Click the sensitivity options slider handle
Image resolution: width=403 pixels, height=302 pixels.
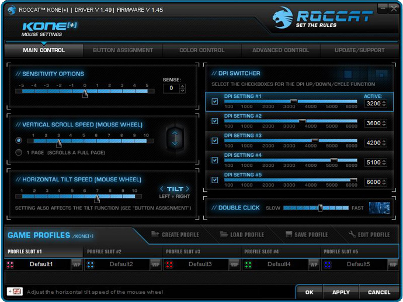[85, 94]
